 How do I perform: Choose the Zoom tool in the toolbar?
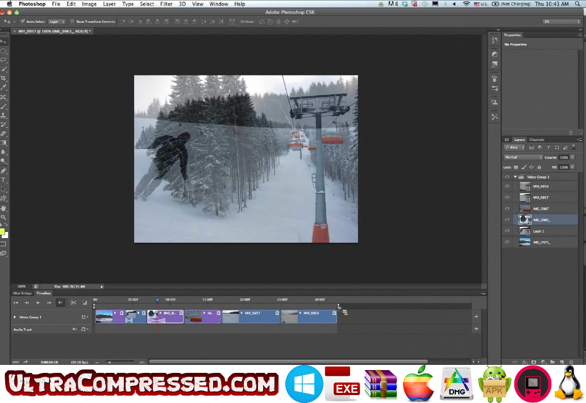point(4,217)
